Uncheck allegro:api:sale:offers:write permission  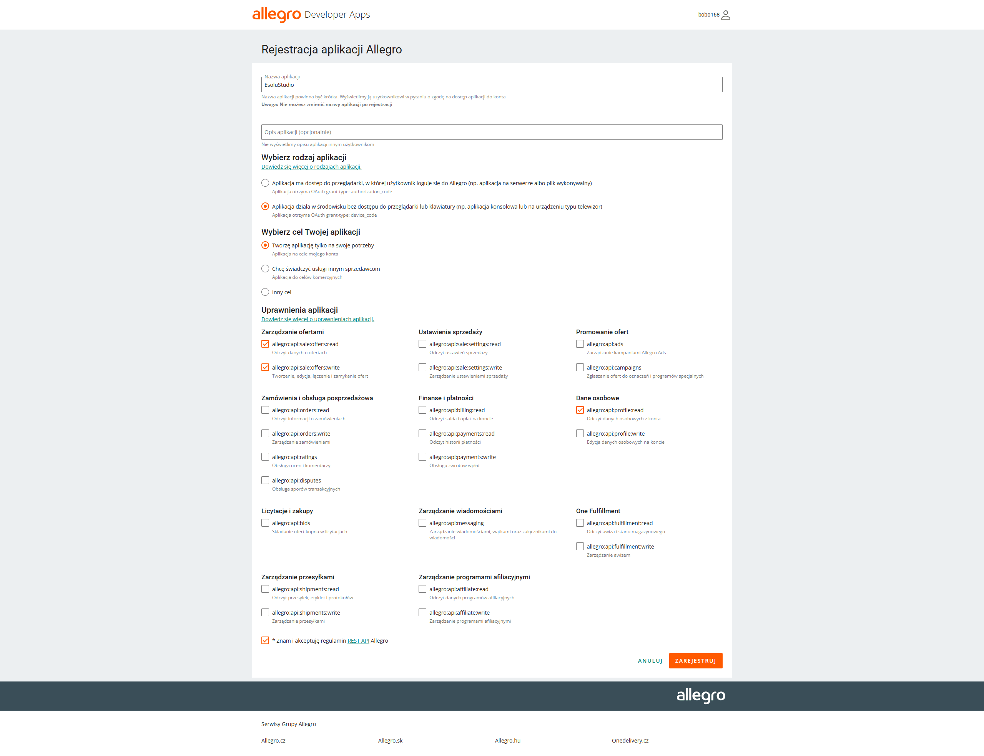[265, 367]
